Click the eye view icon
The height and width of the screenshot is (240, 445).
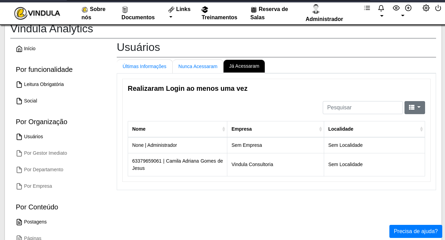coord(396,8)
